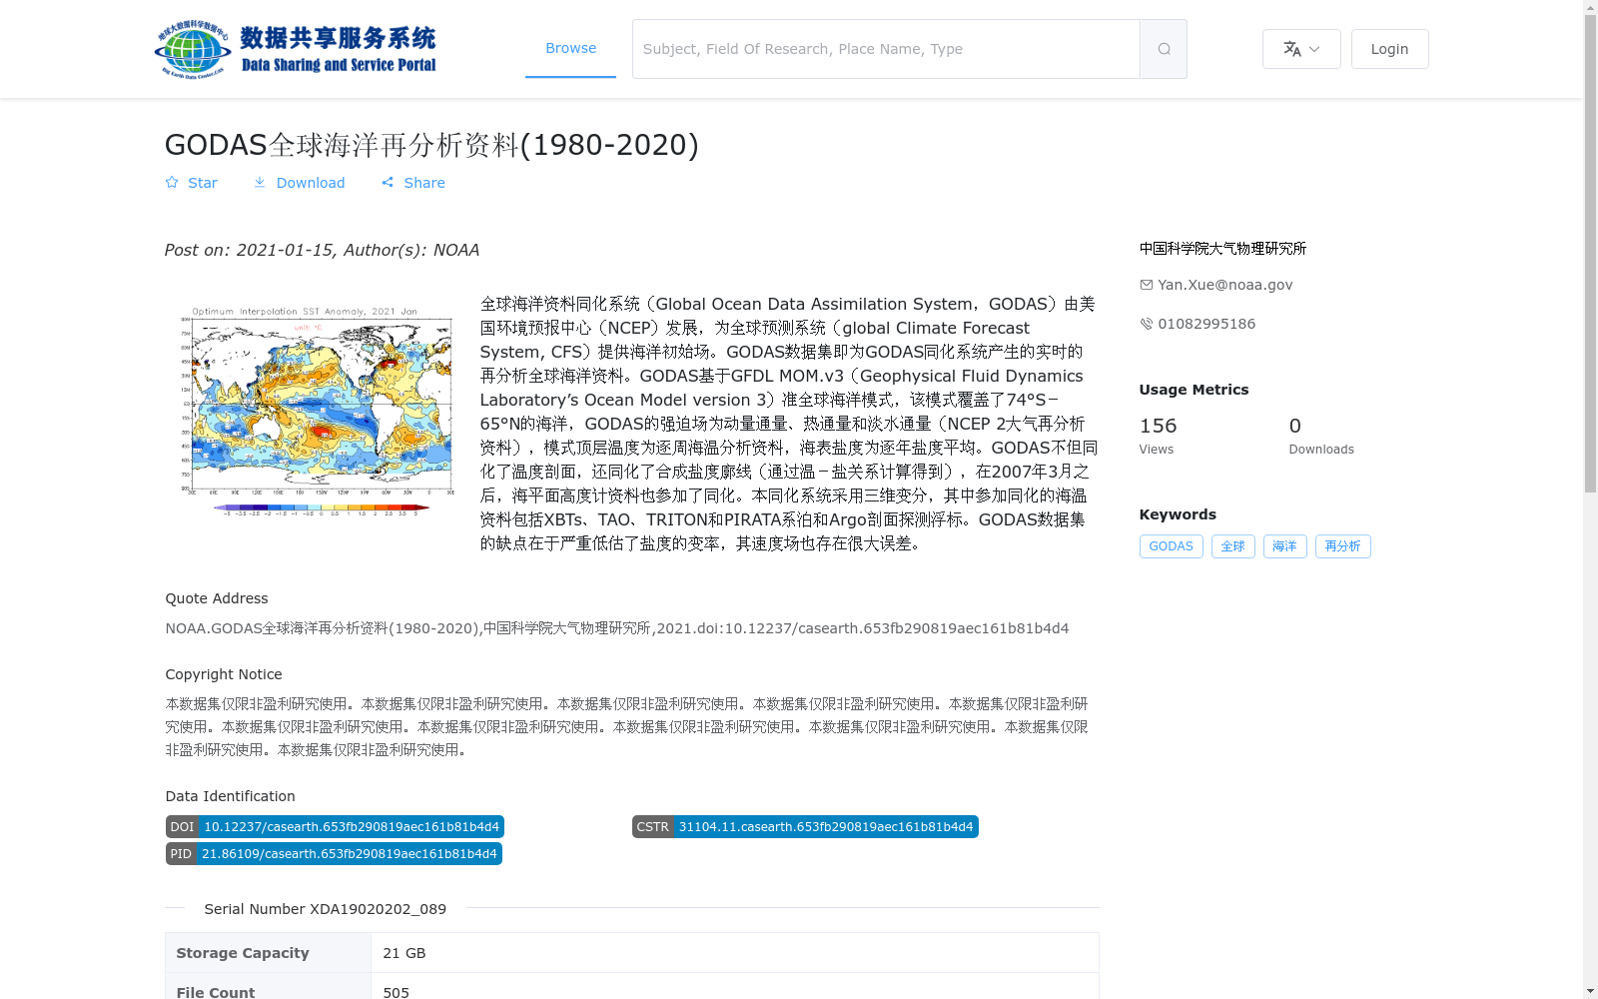Viewport: 1598px width, 999px height.
Task: Click the search magnifier icon
Action: click(x=1163, y=48)
